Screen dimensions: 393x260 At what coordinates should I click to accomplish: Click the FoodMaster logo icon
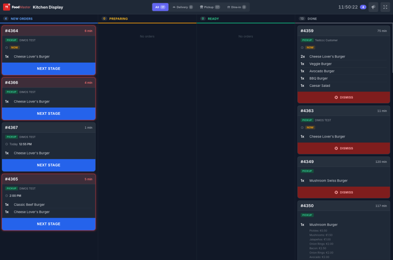coord(6,7)
